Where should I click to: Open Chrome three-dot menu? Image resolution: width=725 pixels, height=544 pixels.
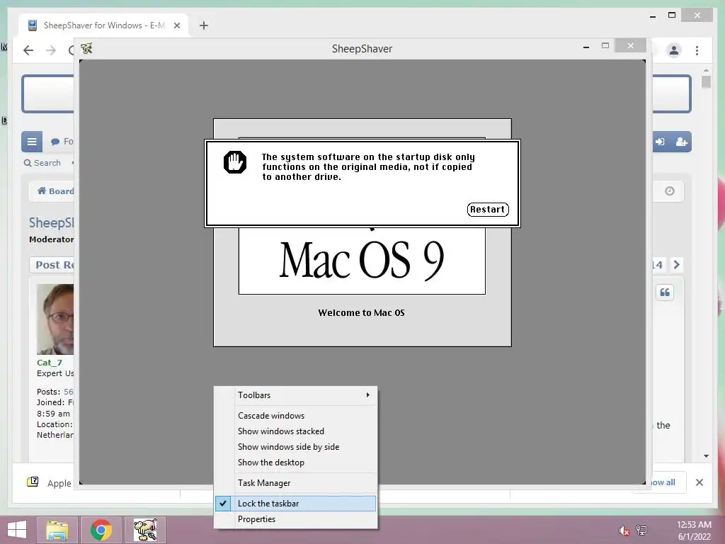697,50
